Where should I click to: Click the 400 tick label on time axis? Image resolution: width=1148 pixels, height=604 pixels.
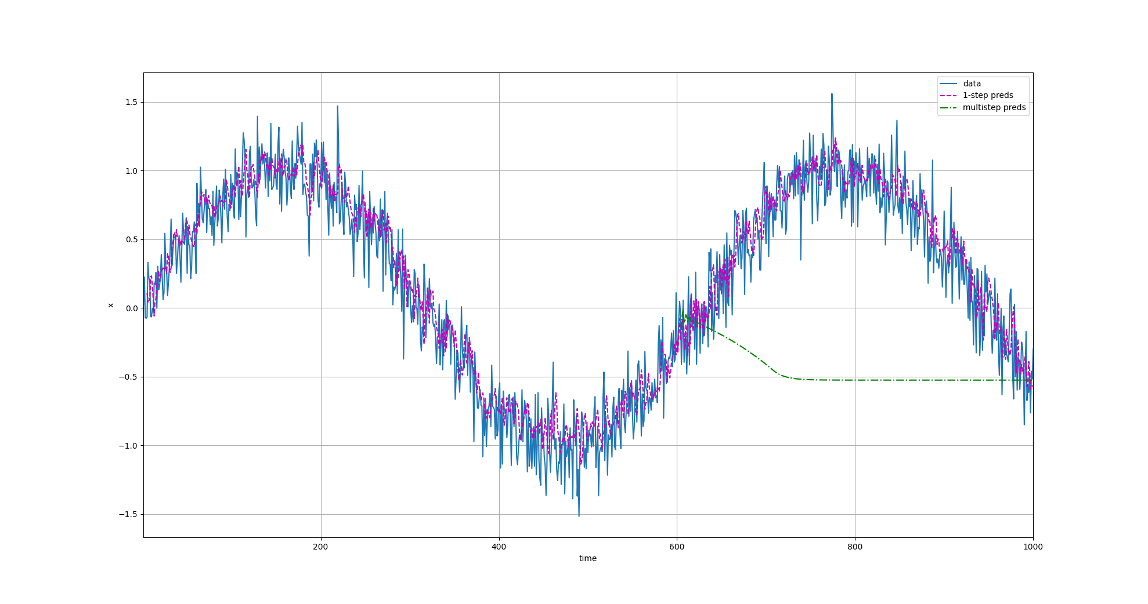(499, 547)
